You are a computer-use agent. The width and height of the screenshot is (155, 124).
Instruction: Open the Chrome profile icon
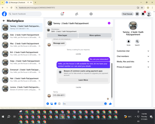(x=148, y=8)
